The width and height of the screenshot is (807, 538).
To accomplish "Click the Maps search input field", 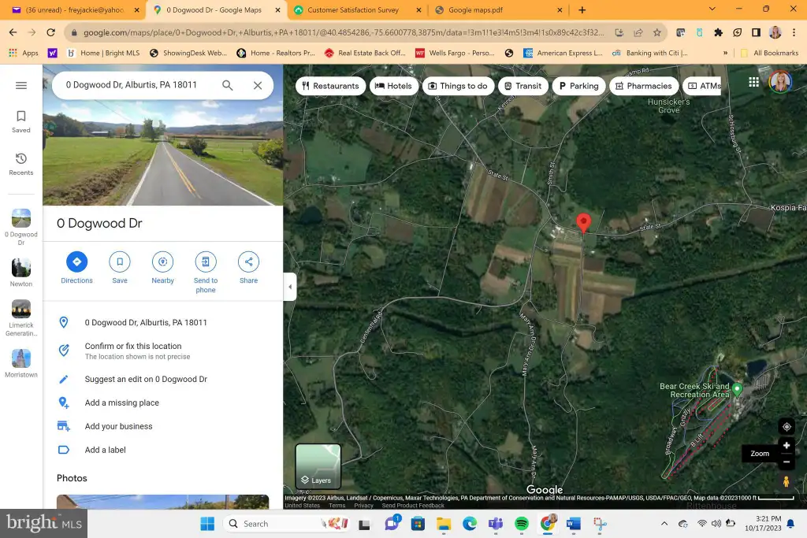I will click(x=138, y=85).
